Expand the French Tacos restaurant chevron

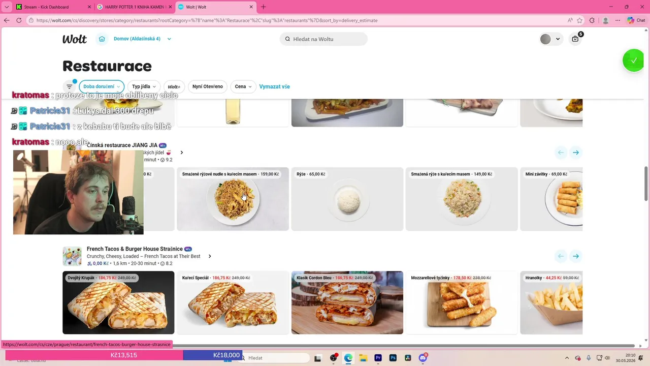tap(210, 256)
